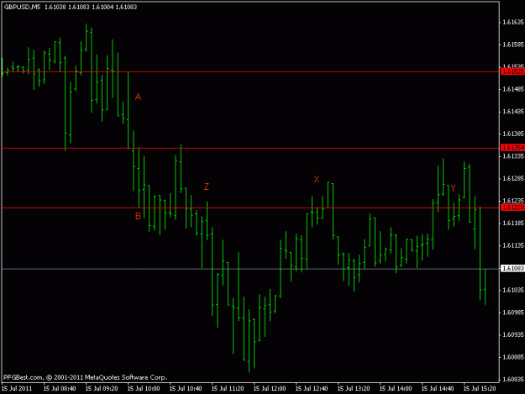Click the 15 Jul 12:40 time label

pos(312,389)
